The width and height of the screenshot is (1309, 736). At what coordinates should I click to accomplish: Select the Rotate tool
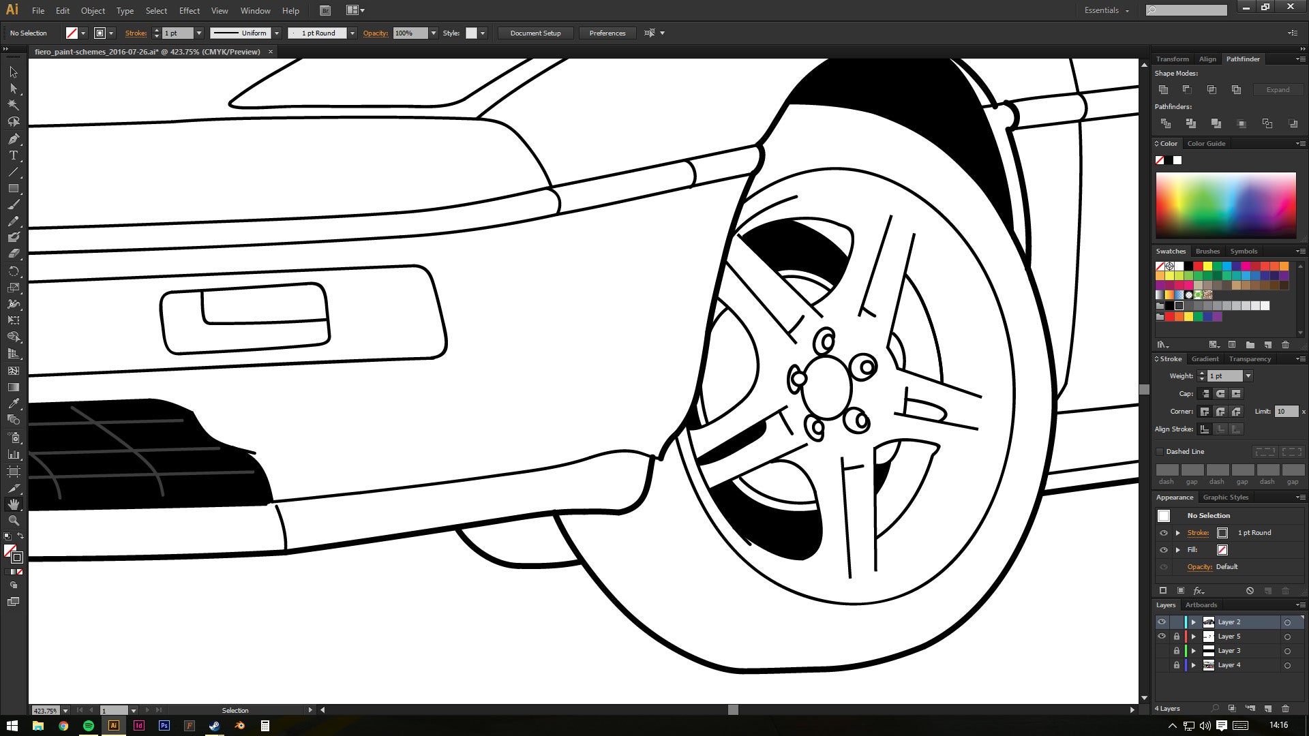coord(13,271)
